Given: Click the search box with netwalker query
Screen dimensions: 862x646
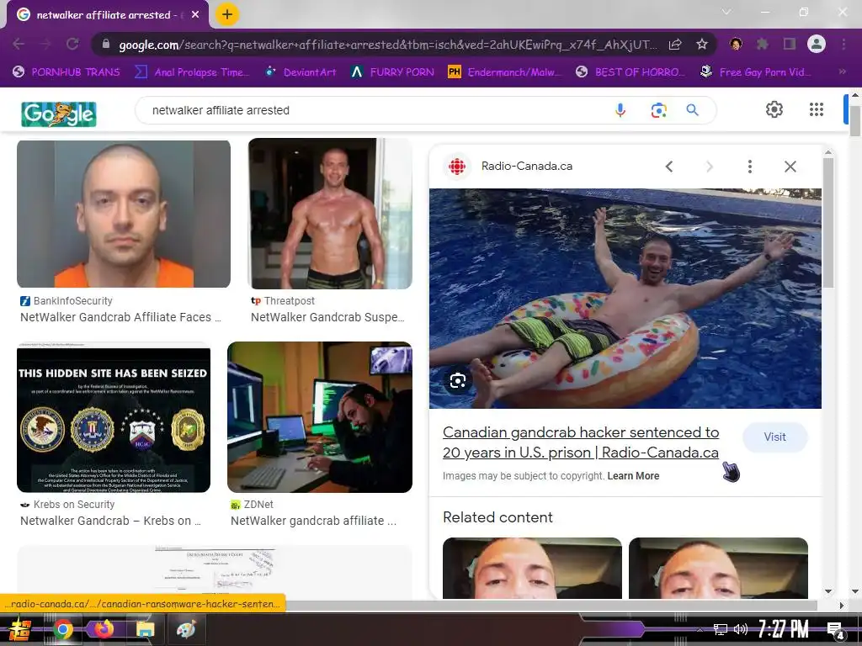Looking at the screenshot, I should 374,110.
